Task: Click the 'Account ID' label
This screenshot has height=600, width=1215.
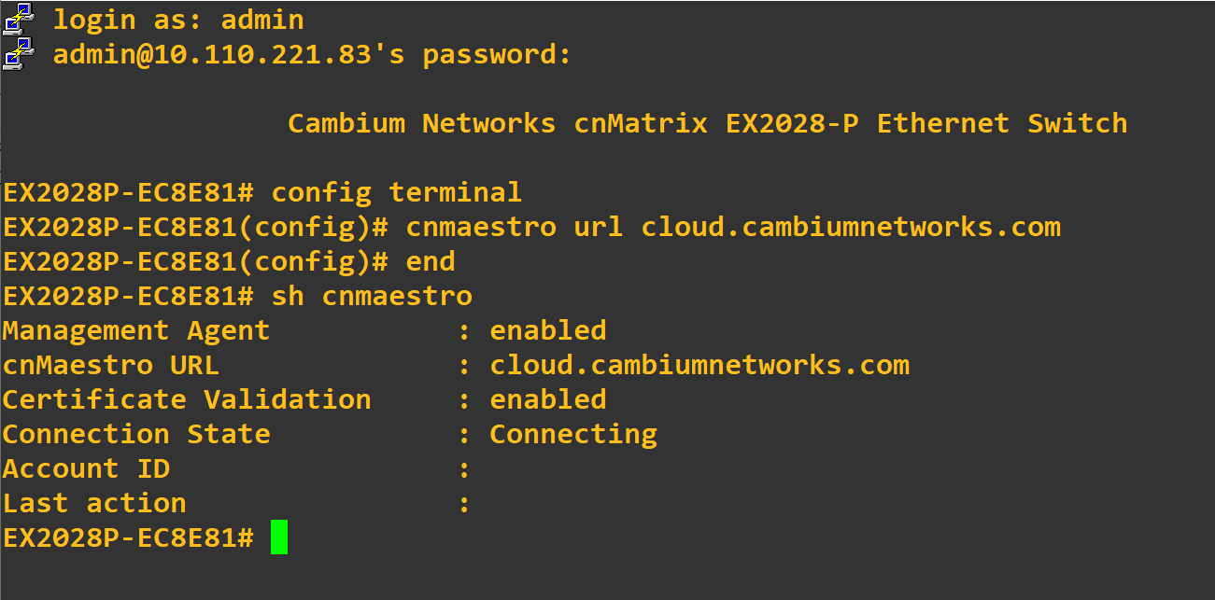Action: (x=86, y=468)
